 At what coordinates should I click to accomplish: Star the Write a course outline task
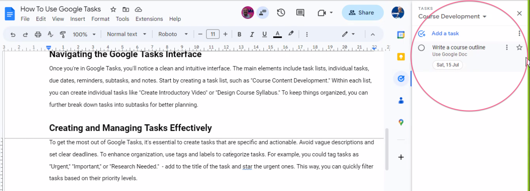click(x=519, y=47)
